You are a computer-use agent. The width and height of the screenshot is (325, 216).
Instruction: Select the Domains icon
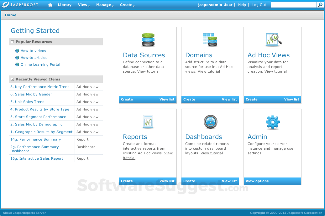pyautogui.click(x=210, y=39)
